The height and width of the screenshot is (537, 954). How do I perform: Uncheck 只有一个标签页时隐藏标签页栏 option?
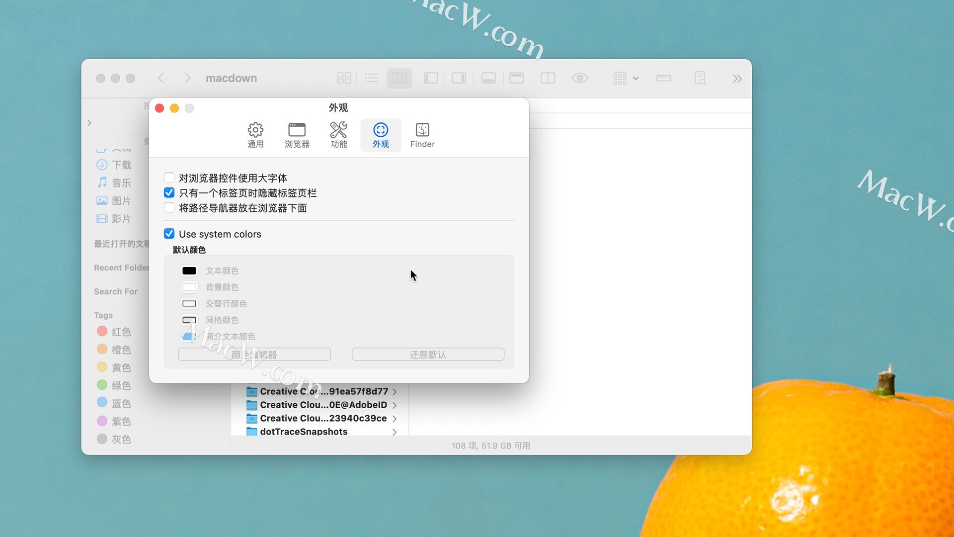point(169,192)
